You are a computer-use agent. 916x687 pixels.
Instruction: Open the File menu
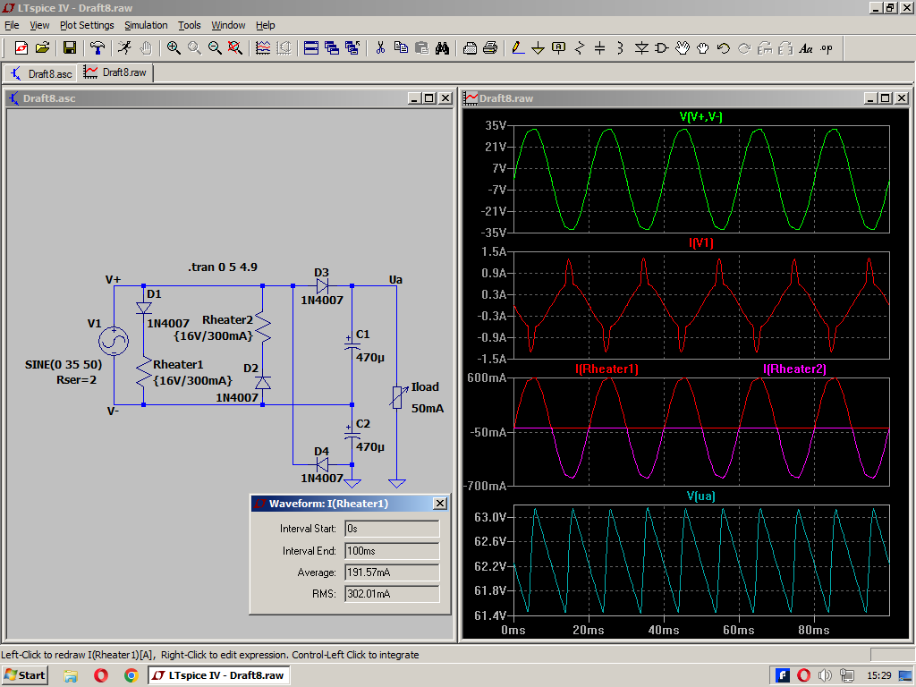point(12,25)
